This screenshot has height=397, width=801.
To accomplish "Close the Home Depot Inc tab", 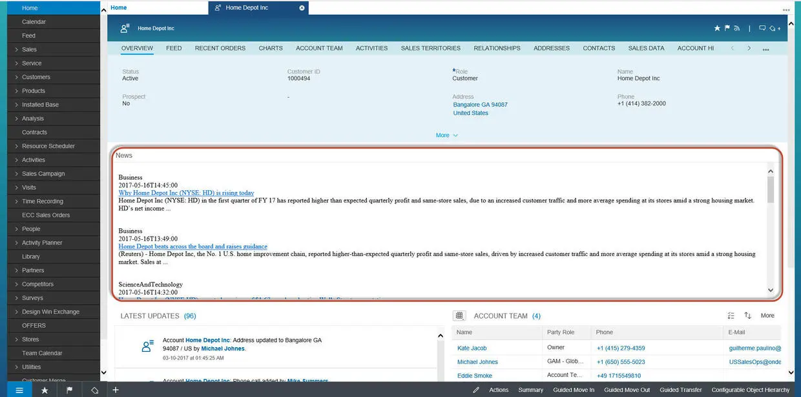I will (x=302, y=8).
